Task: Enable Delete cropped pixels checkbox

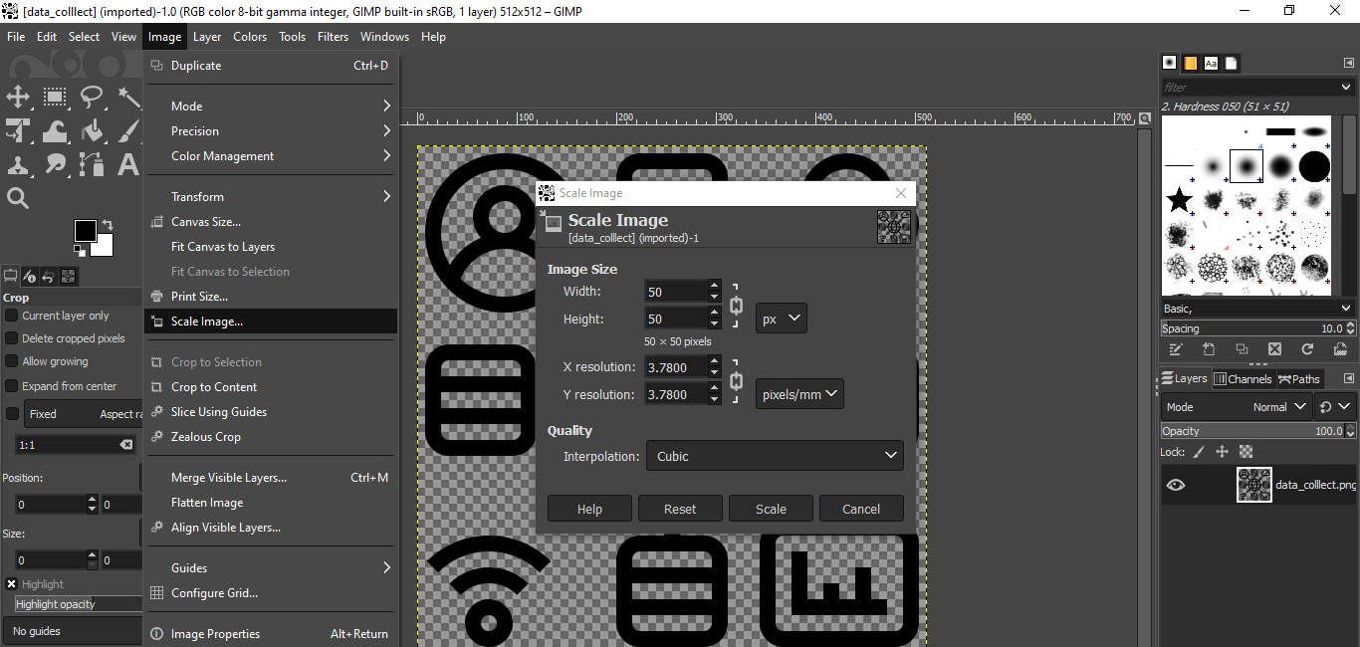Action: click(x=12, y=338)
